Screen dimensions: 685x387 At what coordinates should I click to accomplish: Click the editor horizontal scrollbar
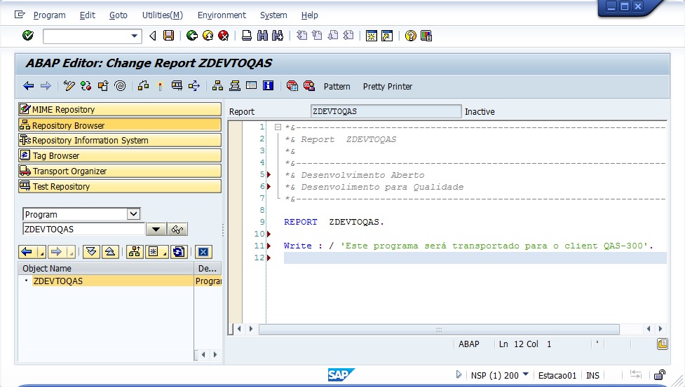[x=439, y=329]
